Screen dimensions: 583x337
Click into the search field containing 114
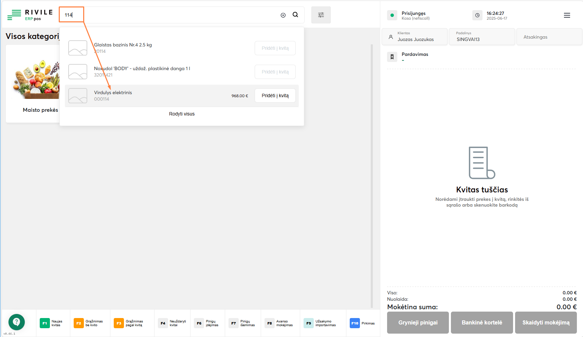170,15
